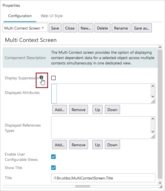Click resize grip of Displayed Attributes box
Viewport: 165px width, 191px height.
[153, 101]
